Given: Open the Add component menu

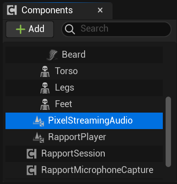Looking at the screenshot, I should (x=30, y=29).
